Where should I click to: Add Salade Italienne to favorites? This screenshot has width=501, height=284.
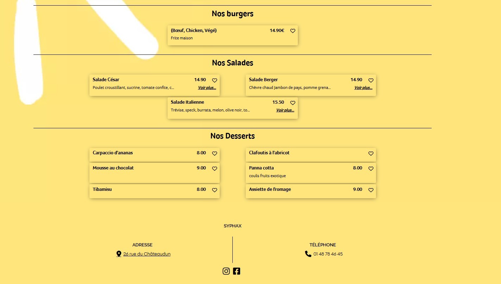[293, 103]
